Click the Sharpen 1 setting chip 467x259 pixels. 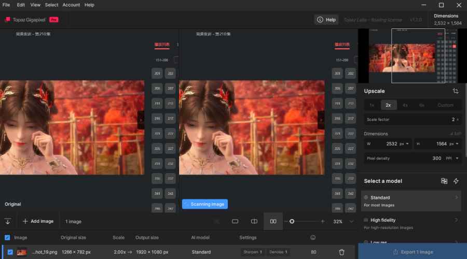tap(253, 252)
